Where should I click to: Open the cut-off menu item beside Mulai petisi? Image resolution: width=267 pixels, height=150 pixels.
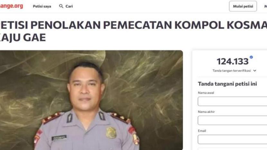(x=265, y=6)
